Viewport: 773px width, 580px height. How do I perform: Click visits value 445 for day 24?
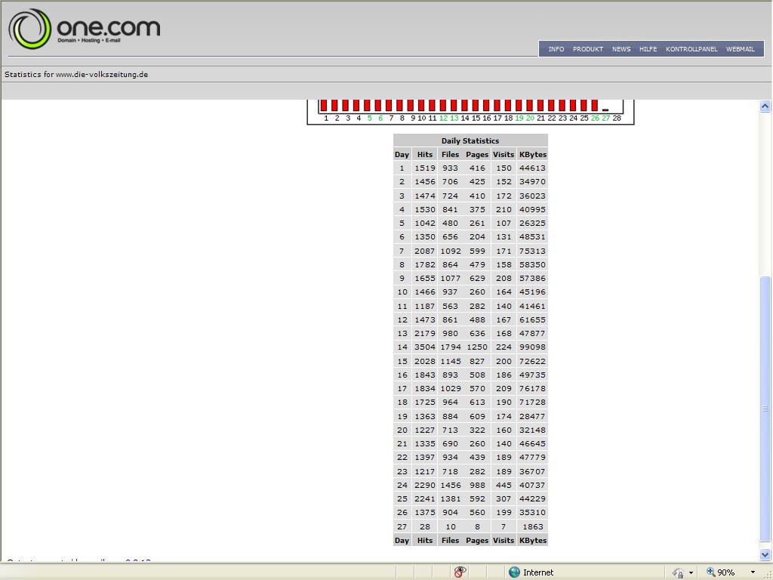coord(504,485)
